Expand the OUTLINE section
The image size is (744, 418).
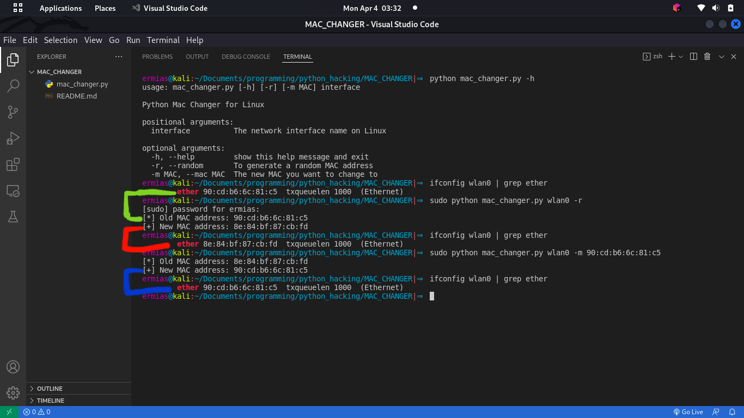pos(78,389)
